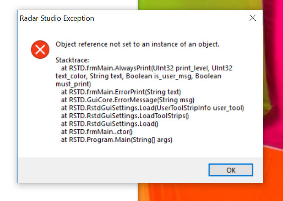The height and width of the screenshot is (201, 283).
Task: Click the red error X icon
Action: 40,49
